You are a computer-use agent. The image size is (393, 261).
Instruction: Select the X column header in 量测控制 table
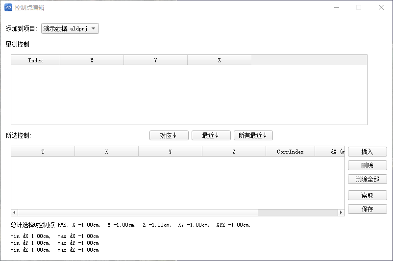pos(92,60)
